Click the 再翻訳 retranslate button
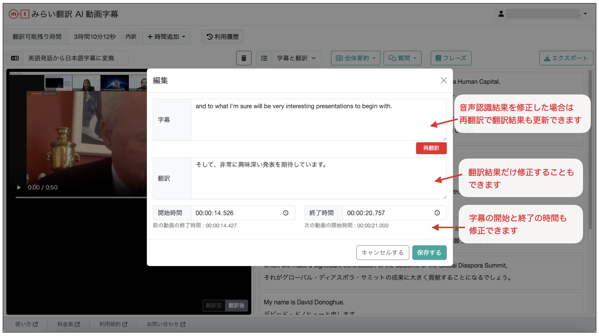Screen dimensions: 599x336 click(431, 148)
